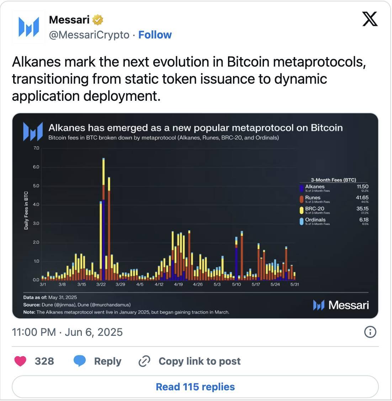The image size is (392, 401).
Task: Click the BRC-20 yellow legend swatch
Action: (x=302, y=210)
